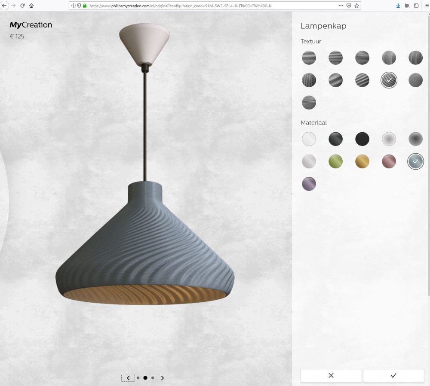Choose the gold material swatch
Screen dimensions: 430x386
362,161
